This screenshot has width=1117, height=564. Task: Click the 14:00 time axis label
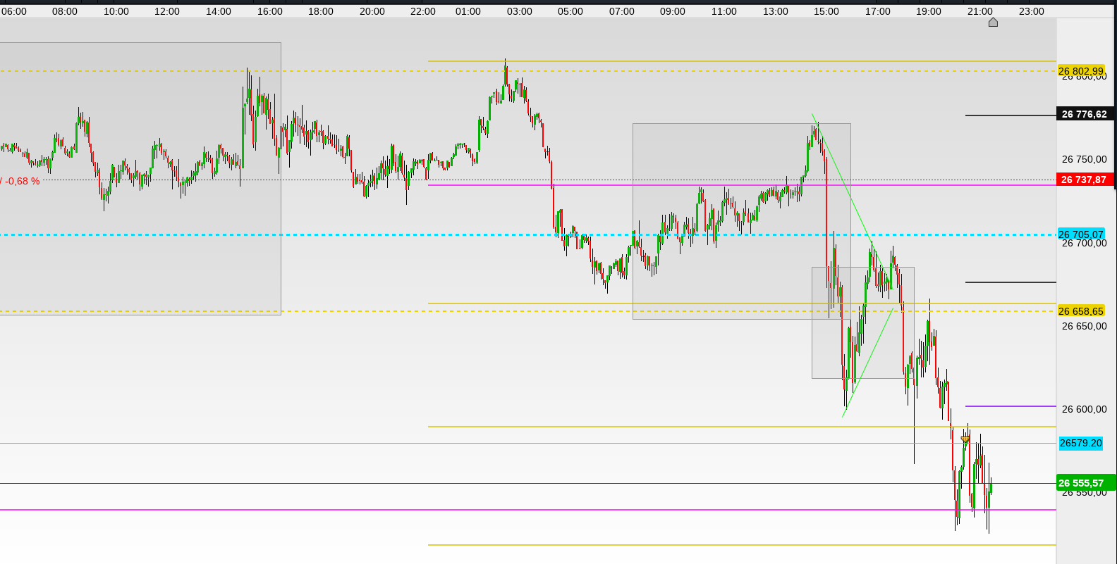coord(219,11)
